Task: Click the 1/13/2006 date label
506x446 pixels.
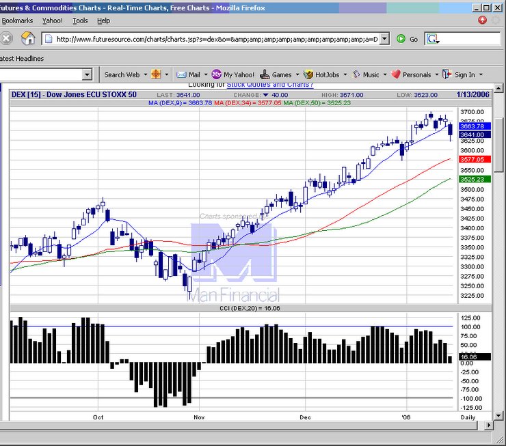Action: tap(472, 94)
